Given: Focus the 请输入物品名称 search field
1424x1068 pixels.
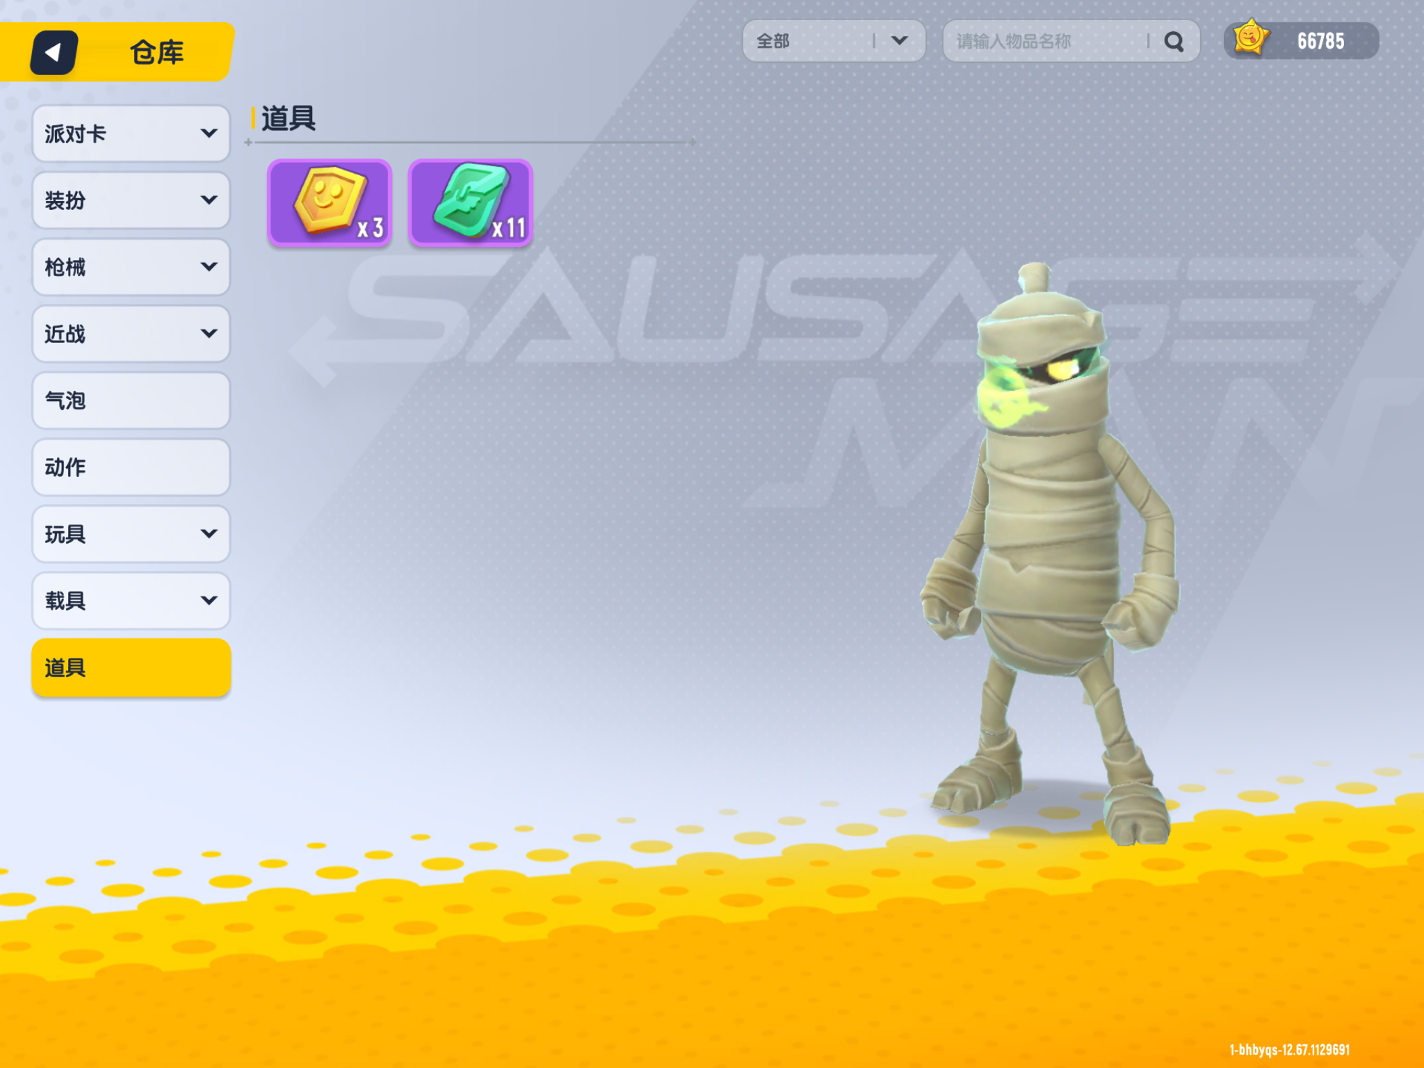Looking at the screenshot, I should (x=1071, y=41).
